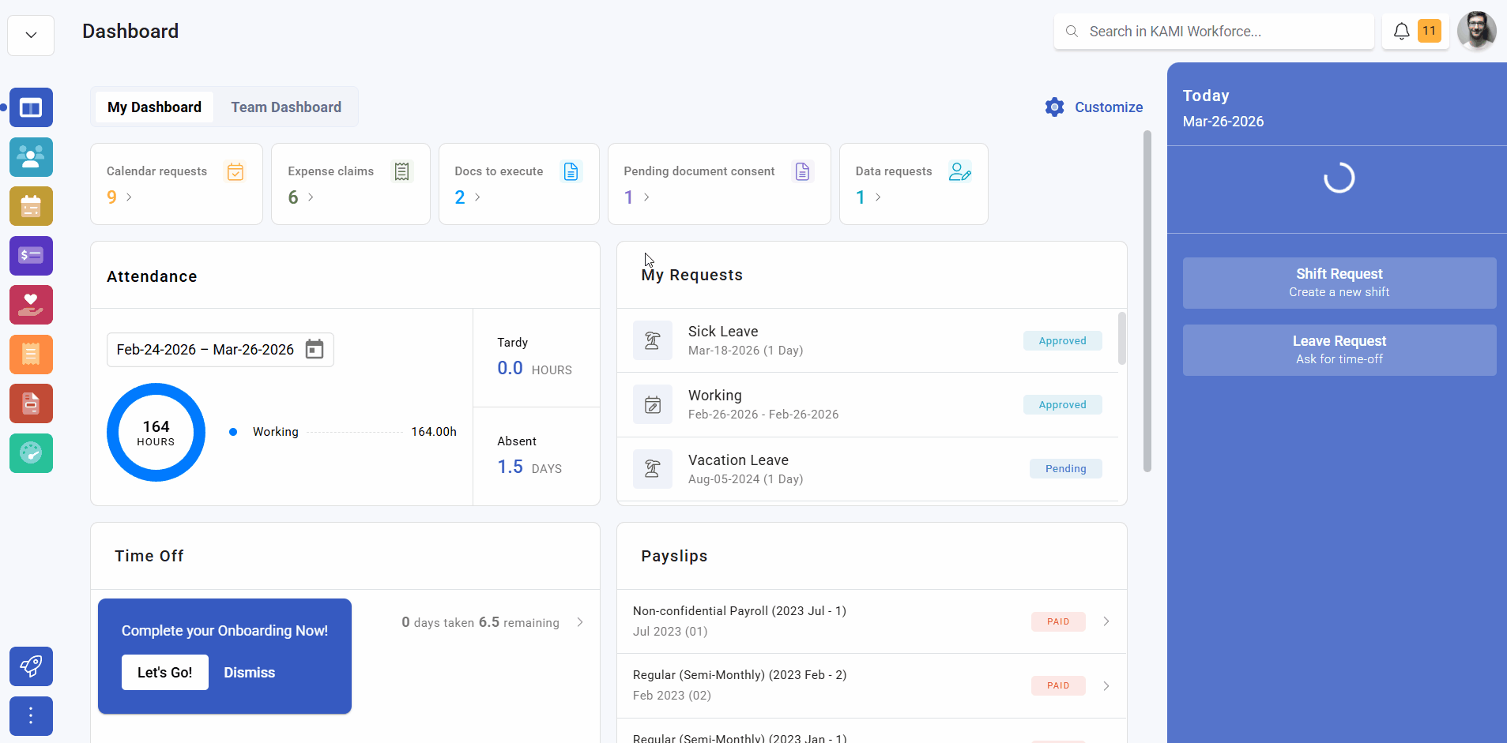Click the Data requests user-edit icon

click(x=960, y=171)
